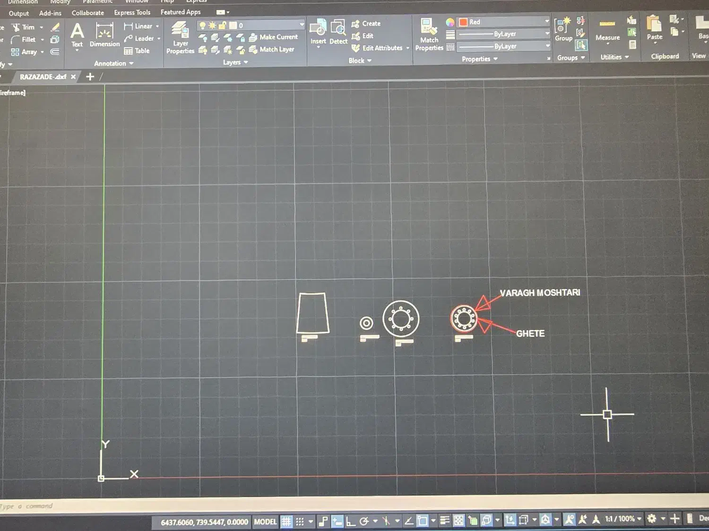Image resolution: width=709 pixels, height=531 pixels.
Task: Open the Collaborate ribbon tab
Action: [x=87, y=13]
